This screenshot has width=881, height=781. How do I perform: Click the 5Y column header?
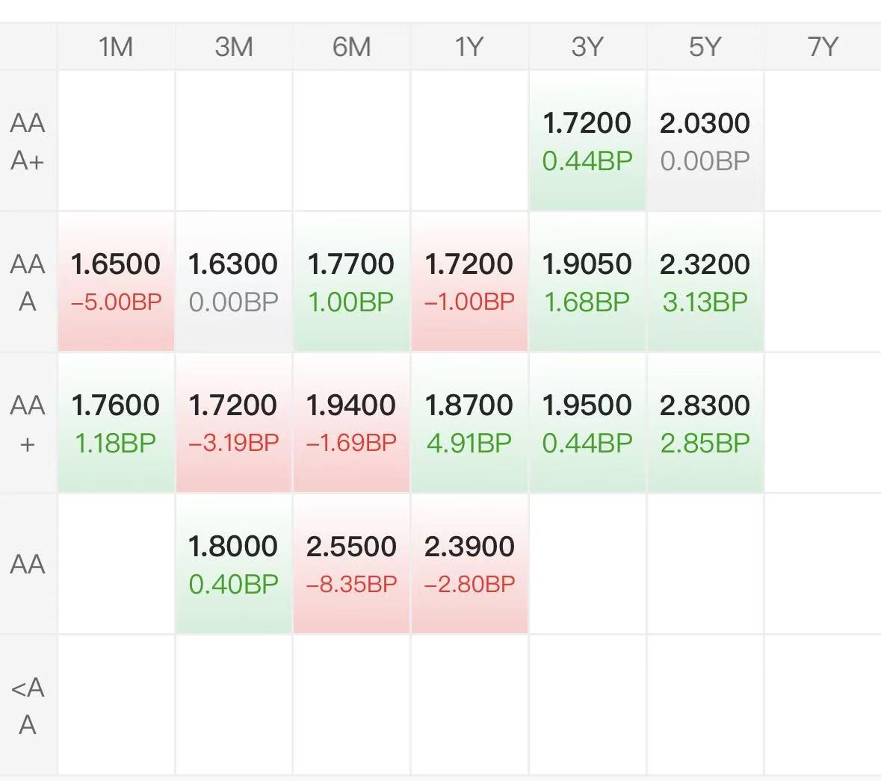pos(705,47)
